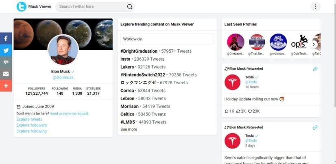Viewport: 336px width, 164px height.
Task: Open the Worldwide trending location selector
Action: point(167,39)
